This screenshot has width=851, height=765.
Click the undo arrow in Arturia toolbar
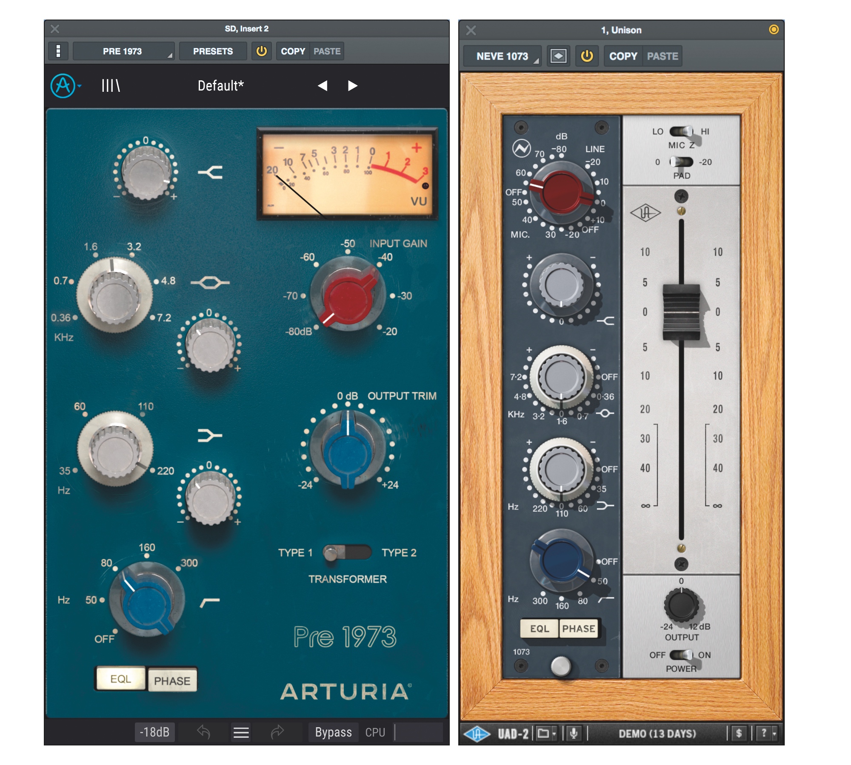(203, 732)
